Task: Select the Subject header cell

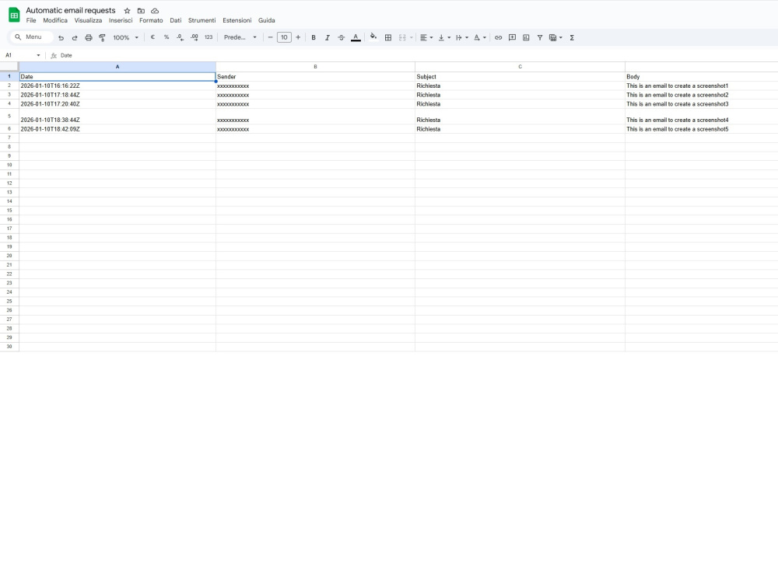Action: pos(520,77)
